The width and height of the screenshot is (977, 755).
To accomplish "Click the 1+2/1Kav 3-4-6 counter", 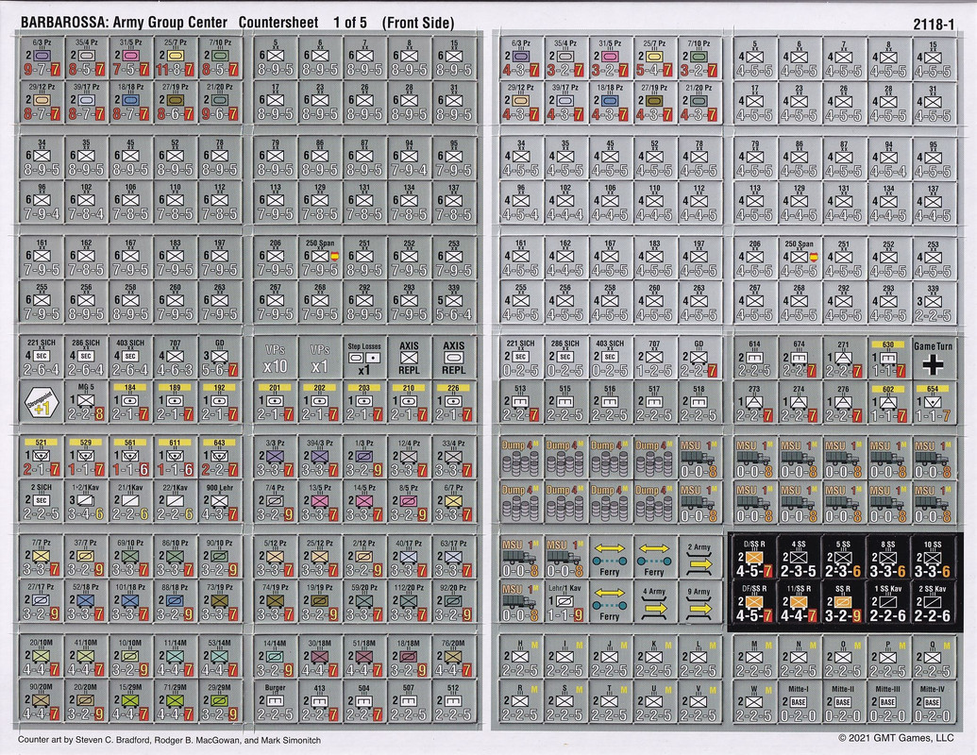I will click(86, 502).
